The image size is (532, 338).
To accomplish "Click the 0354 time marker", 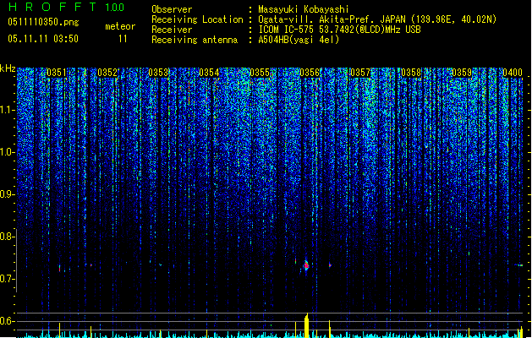I will [x=209, y=73].
